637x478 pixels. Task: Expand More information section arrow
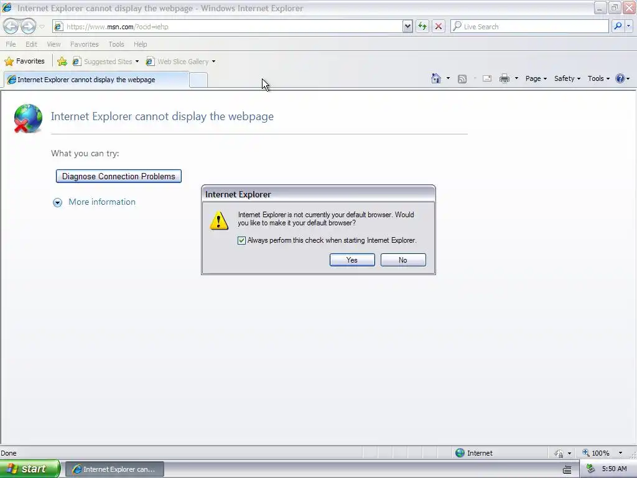coord(58,202)
